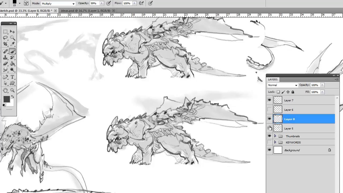Close the sketch.psd tab
343x193 pixels.
click(55, 11)
